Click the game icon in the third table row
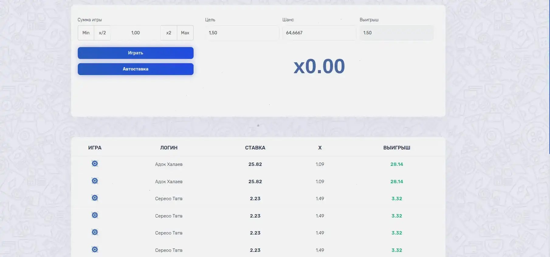550x257 pixels. click(95, 198)
